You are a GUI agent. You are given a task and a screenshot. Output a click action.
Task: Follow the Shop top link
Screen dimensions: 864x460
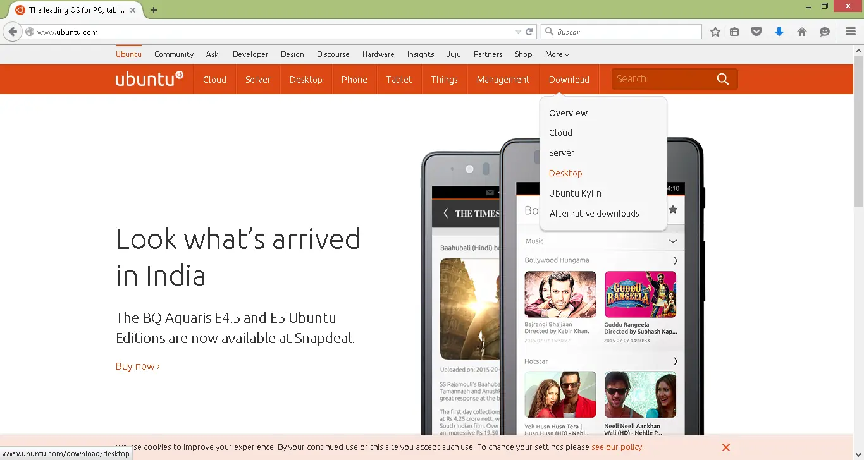click(524, 54)
